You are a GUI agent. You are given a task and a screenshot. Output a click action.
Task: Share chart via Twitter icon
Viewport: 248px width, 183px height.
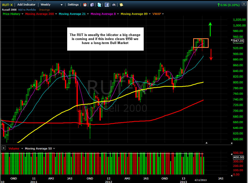point(99,5)
